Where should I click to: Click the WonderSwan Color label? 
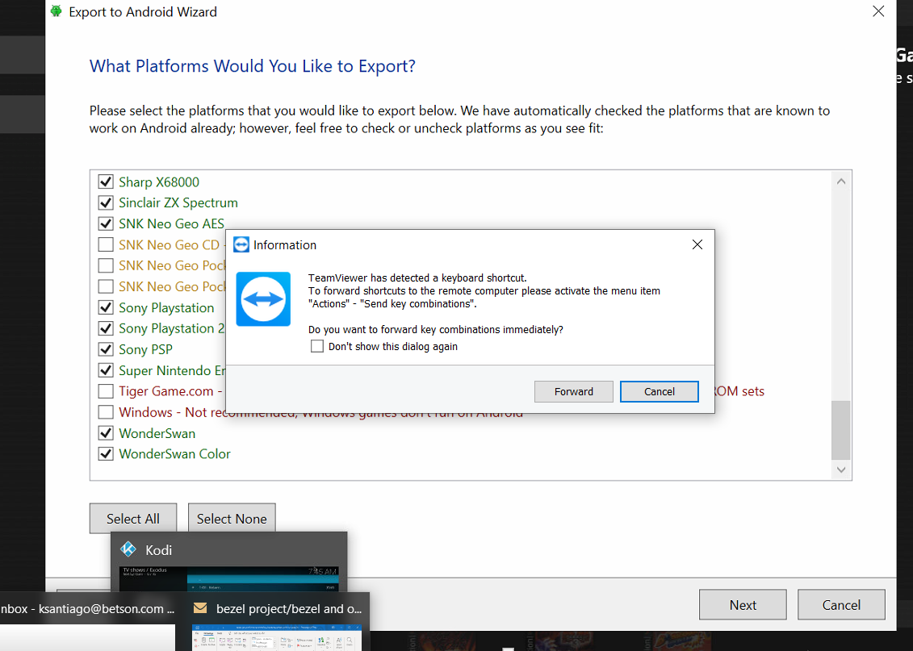(174, 454)
